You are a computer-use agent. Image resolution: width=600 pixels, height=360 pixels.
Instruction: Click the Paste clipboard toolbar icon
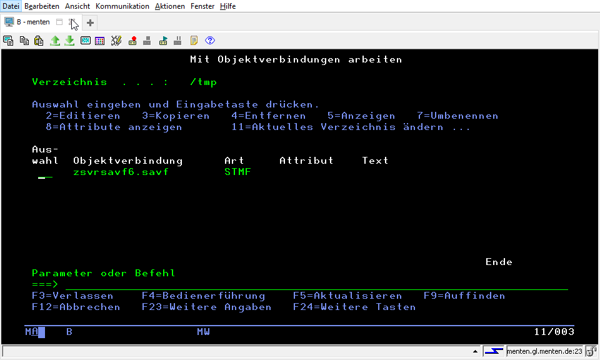pyautogui.click(x=39, y=41)
